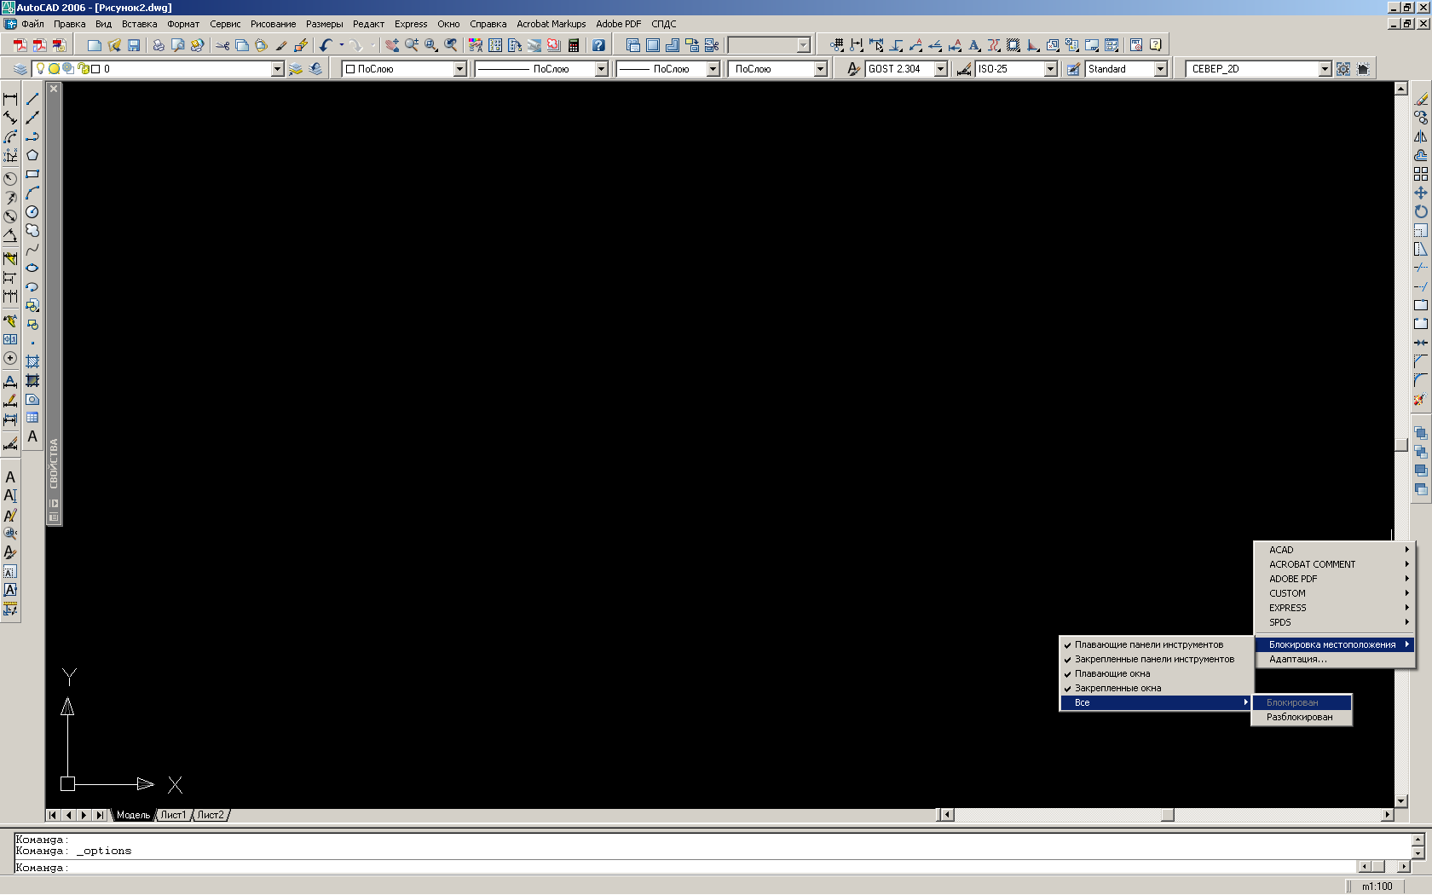
Task: Click the 'Все' submenu entry
Action: (x=1157, y=703)
